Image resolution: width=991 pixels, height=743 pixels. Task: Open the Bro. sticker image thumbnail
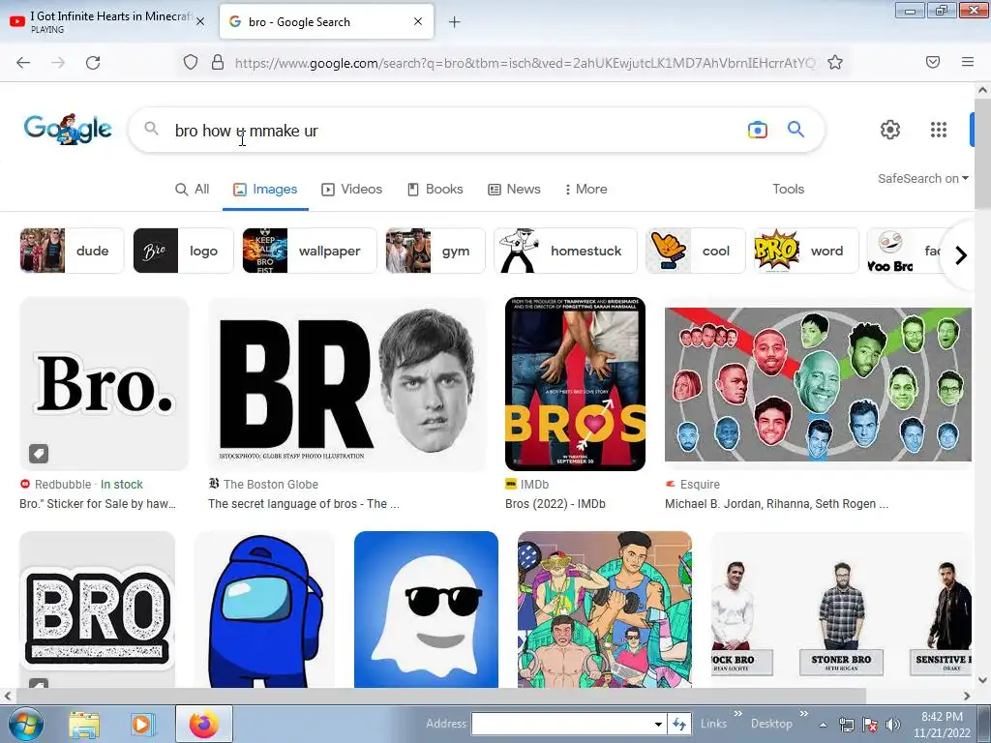[105, 383]
